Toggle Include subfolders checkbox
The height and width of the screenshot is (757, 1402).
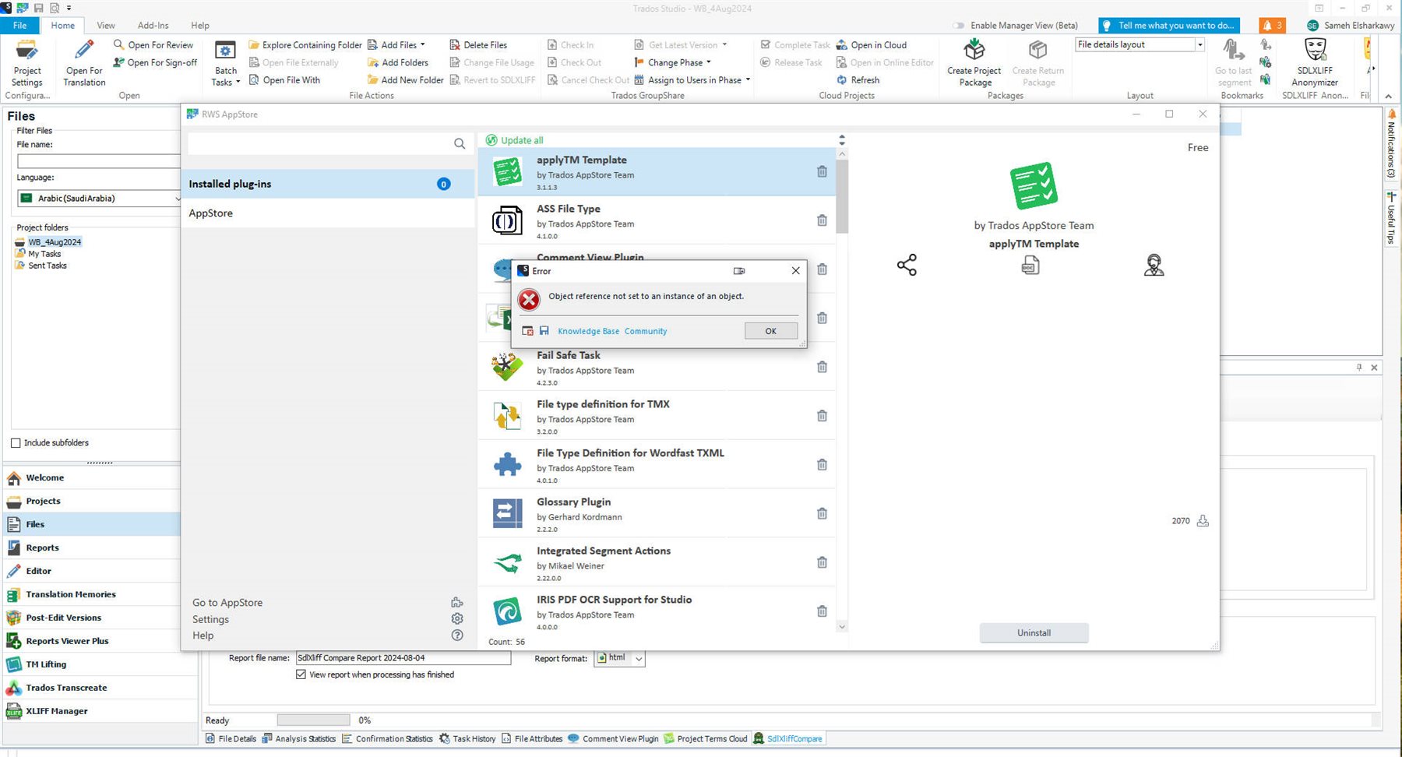pos(16,443)
